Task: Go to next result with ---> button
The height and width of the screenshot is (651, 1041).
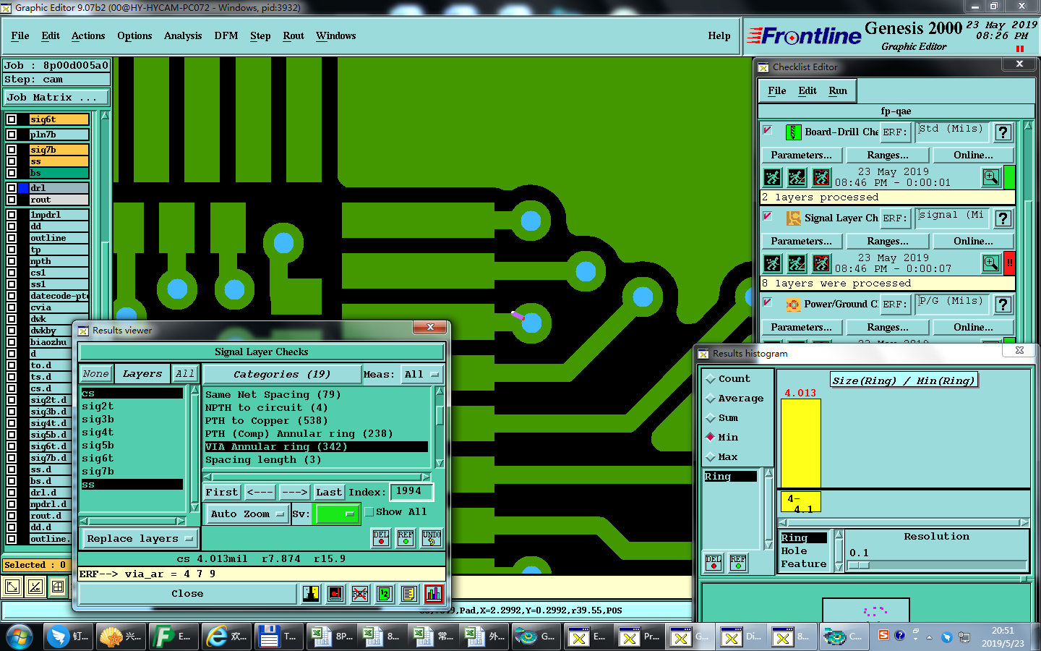Action: [294, 493]
